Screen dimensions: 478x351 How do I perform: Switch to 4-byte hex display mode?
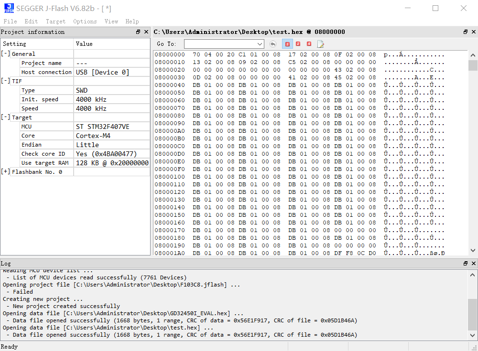click(x=309, y=43)
